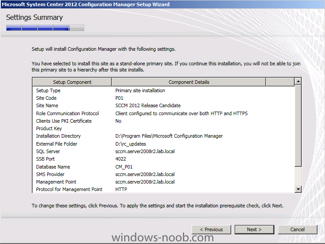The height and width of the screenshot is (244, 325).
Task: Select 'SCCM 2012 Release Candidate' value
Action: (x=148, y=105)
